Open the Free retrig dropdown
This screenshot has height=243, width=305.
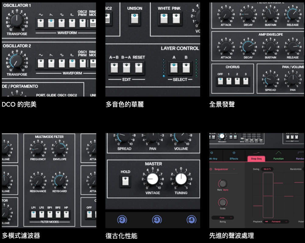click(x=223, y=218)
